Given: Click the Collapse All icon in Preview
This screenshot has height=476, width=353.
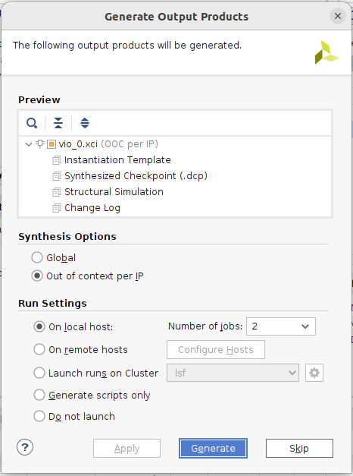Looking at the screenshot, I should point(58,123).
